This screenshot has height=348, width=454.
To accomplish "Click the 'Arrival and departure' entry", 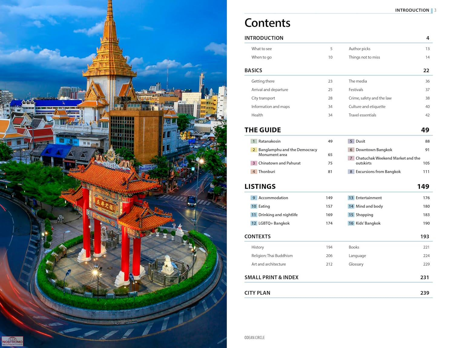I will [x=270, y=89].
